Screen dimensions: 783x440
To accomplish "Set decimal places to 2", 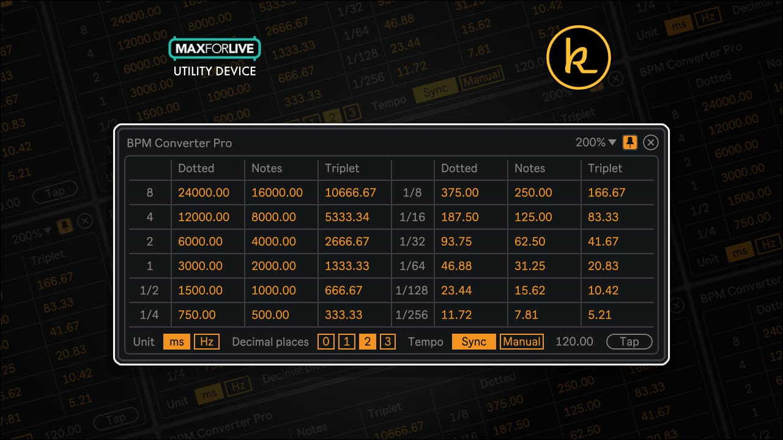I will tap(367, 342).
